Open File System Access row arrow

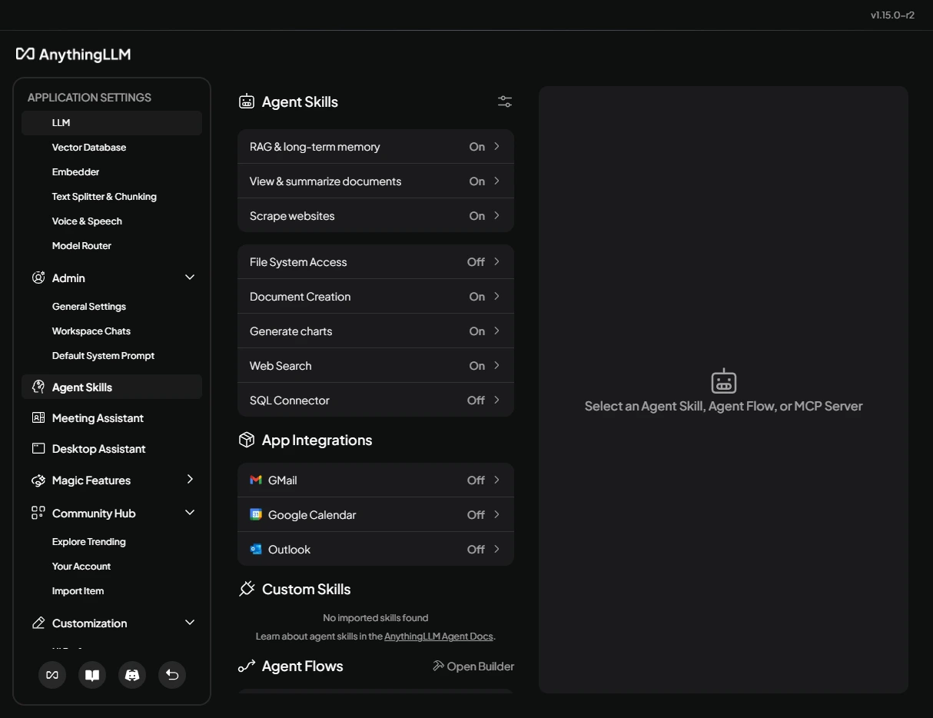pyautogui.click(x=497, y=261)
